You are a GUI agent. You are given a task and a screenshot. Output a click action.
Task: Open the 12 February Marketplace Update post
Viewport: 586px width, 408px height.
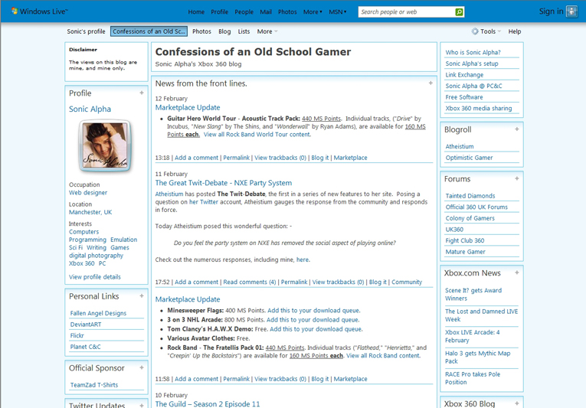tap(188, 107)
